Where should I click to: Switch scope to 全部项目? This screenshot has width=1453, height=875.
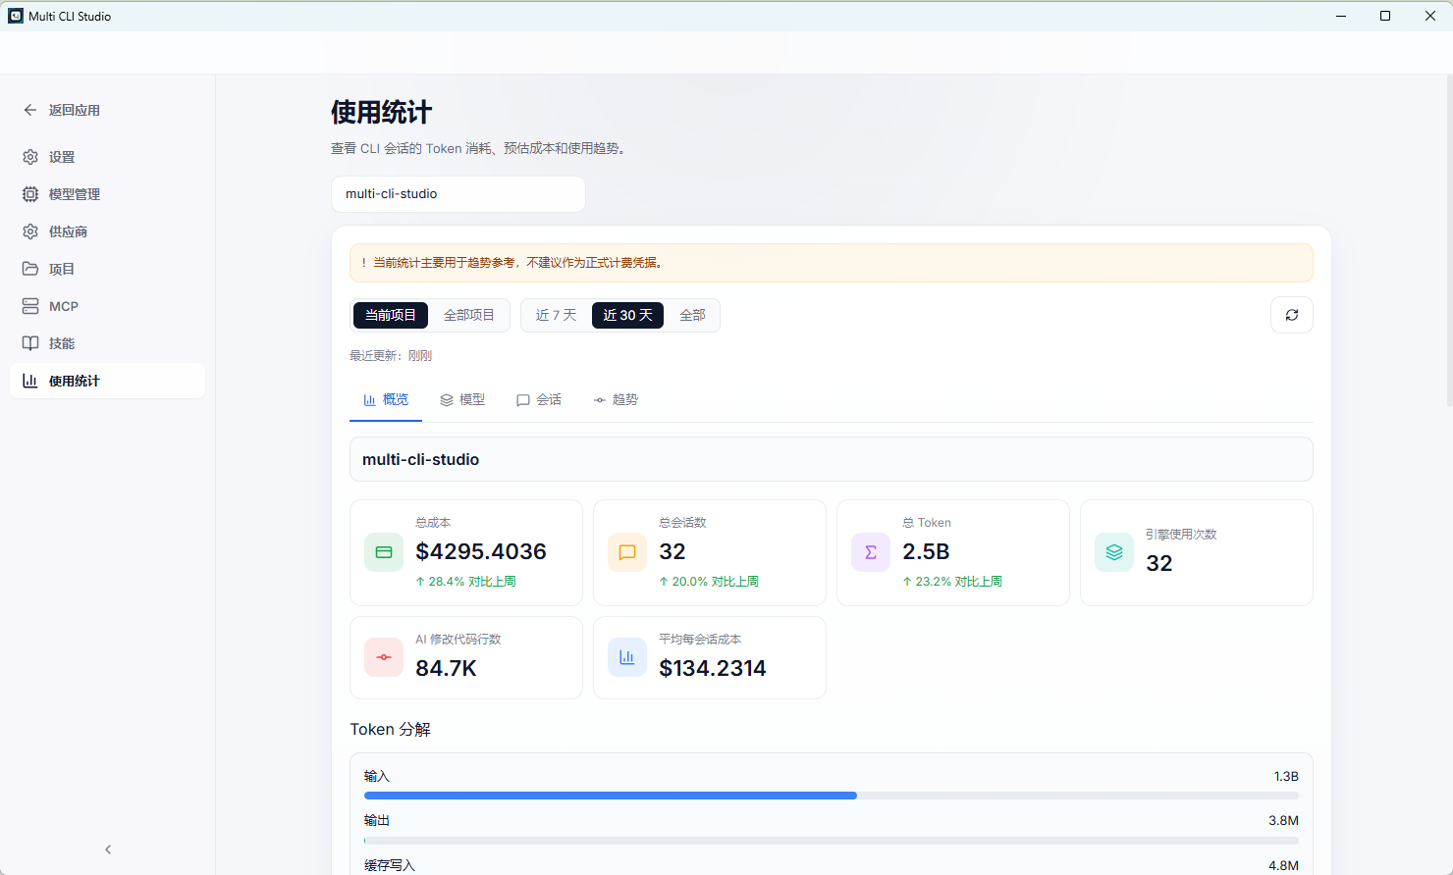(469, 315)
